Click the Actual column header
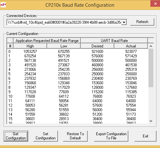Viewport: 160px width, 148px height. pos(131,46)
